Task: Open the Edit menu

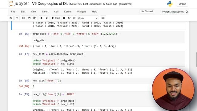Action: point(23,12)
